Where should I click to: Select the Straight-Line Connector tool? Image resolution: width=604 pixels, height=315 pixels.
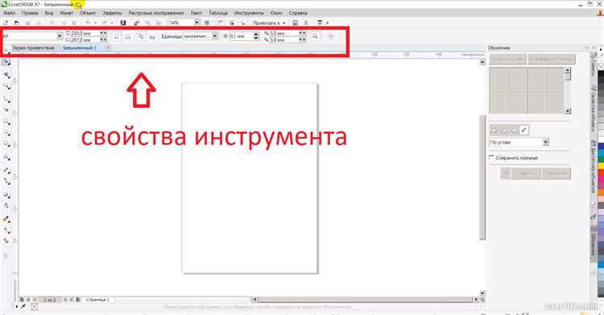[x=6, y=181]
